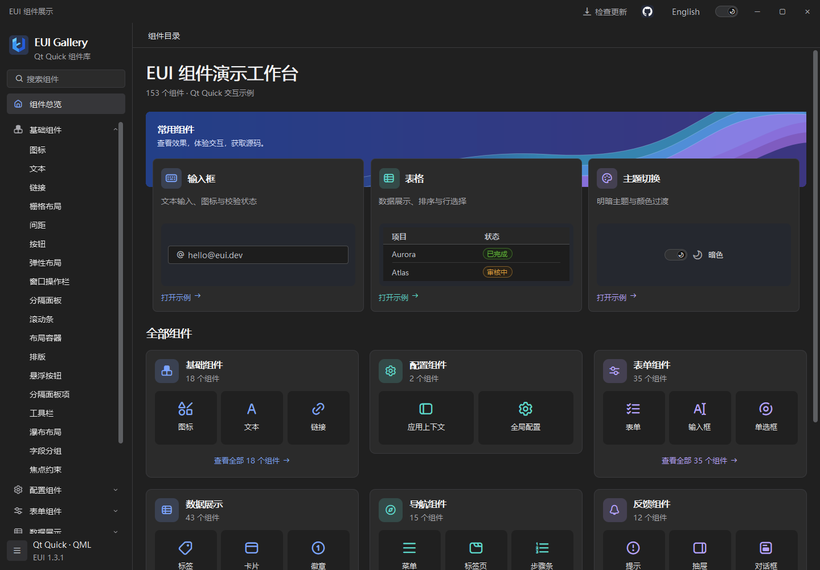This screenshot has height=570, width=820.
Task: Open the 输入框 tile under 表单组件
Action: (x=700, y=418)
